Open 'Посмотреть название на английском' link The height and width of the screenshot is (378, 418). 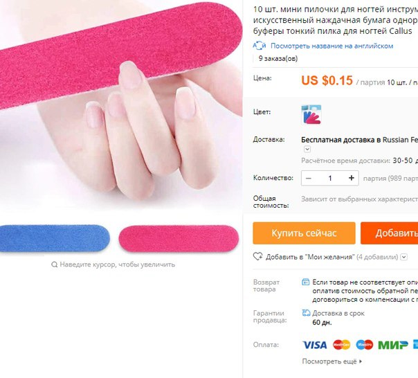click(x=332, y=46)
